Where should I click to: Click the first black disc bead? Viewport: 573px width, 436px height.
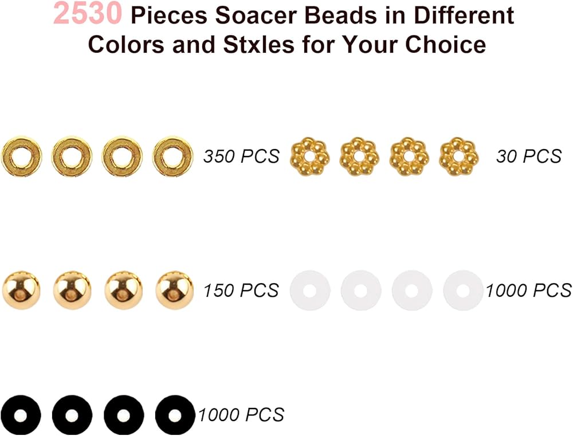pos(22,414)
